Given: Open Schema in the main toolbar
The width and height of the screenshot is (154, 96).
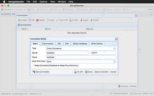Looking at the screenshot, I should click(108, 9).
